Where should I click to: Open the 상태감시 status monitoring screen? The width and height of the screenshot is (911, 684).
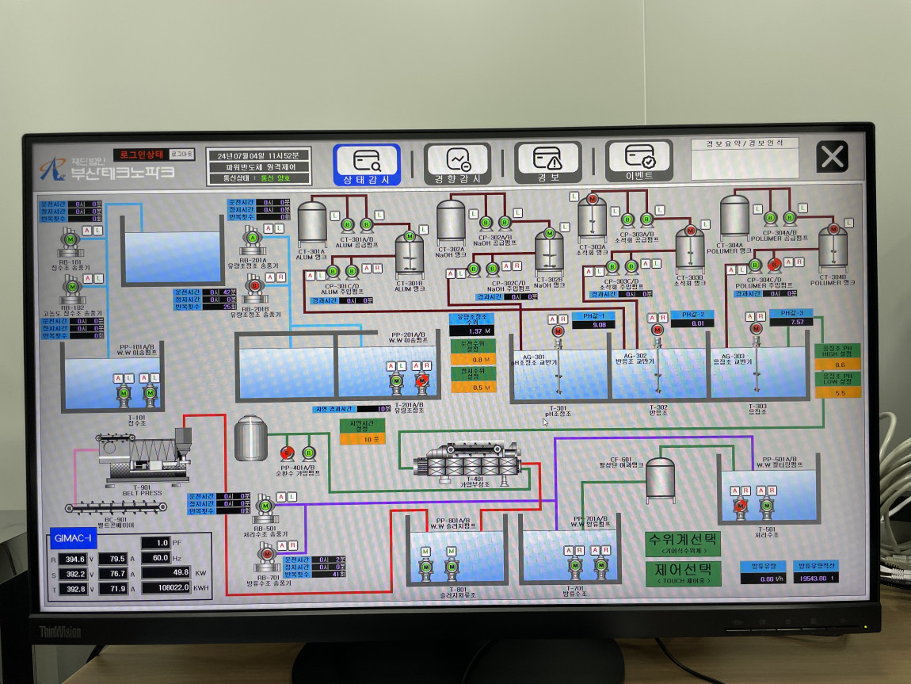point(367,165)
